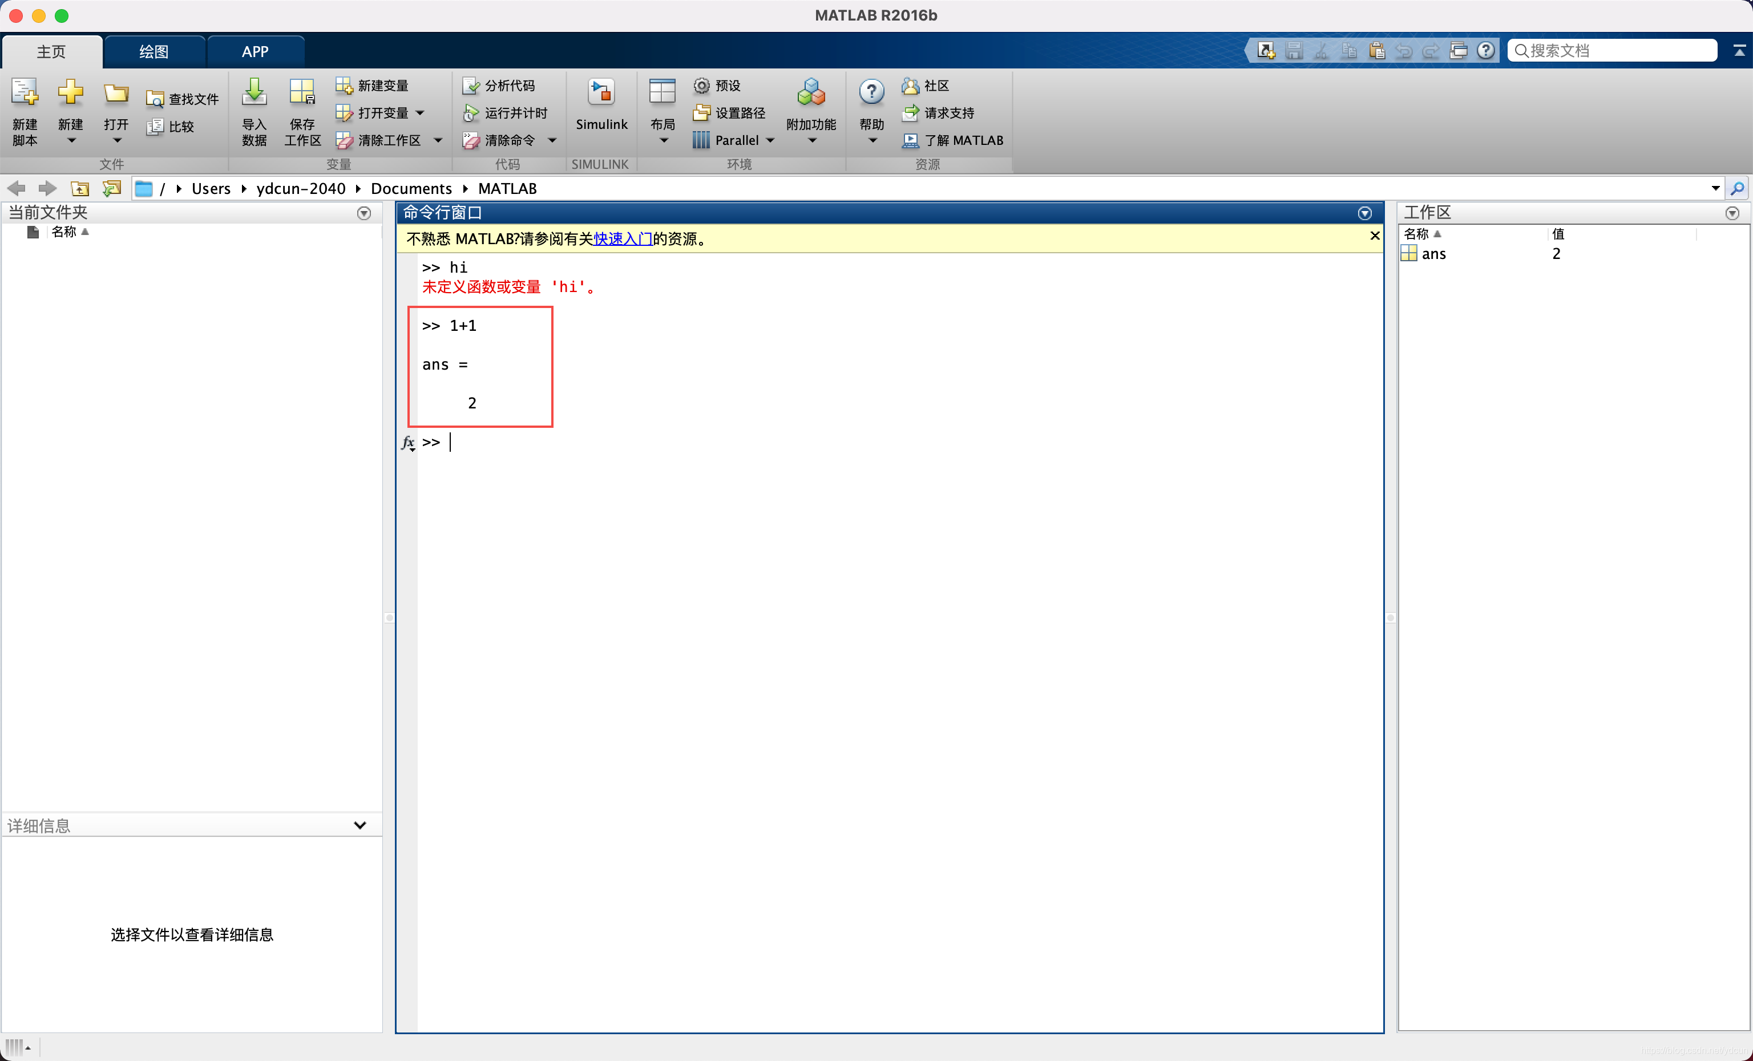Screen dimensions: 1753x1061
Task: Click Request Support (请求支持)
Action: [x=938, y=113]
